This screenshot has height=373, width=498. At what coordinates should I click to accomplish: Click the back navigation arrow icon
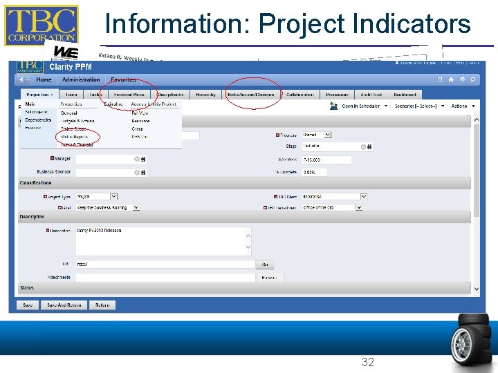21,79
